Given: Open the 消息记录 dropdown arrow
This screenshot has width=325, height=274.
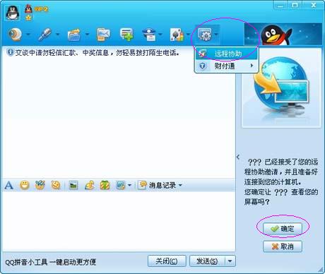Looking at the screenshot, I should [x=180, y=185].
